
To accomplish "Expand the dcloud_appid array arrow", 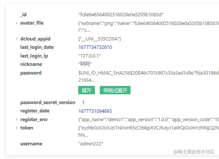I will pos(17,39).
